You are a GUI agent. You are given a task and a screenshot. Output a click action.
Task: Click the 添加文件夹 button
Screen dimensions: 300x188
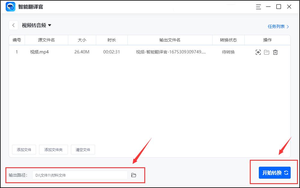pyautogui.click(x=53, y=149)
